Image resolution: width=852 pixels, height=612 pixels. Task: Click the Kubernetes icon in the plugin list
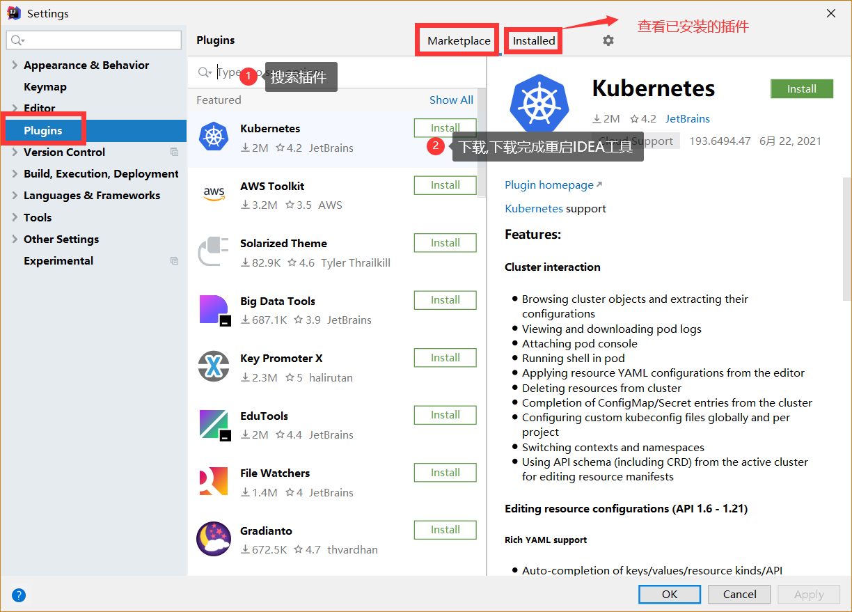[214, 136]
